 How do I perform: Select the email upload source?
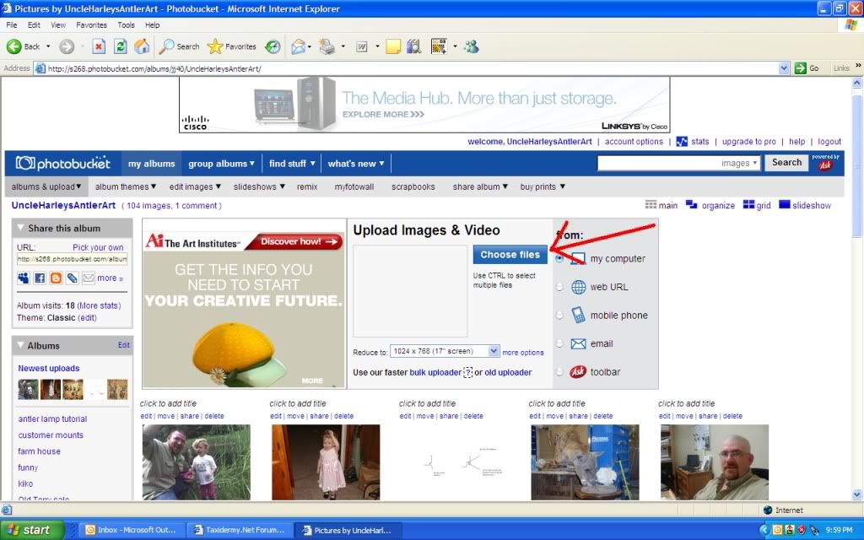pos(560,344)
